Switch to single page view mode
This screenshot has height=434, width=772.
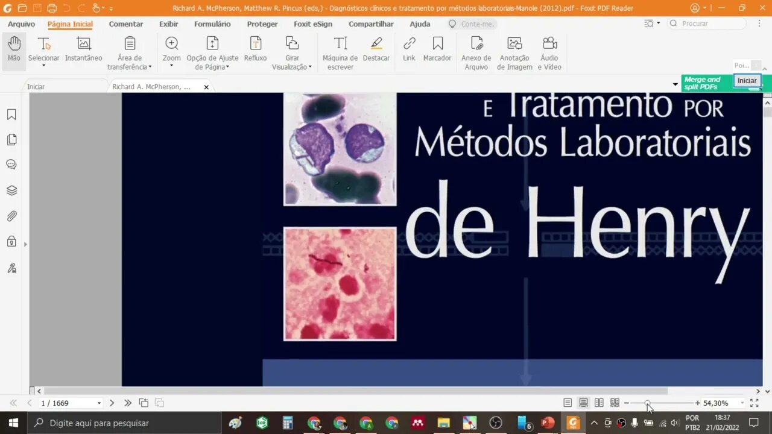pos(568,403)
